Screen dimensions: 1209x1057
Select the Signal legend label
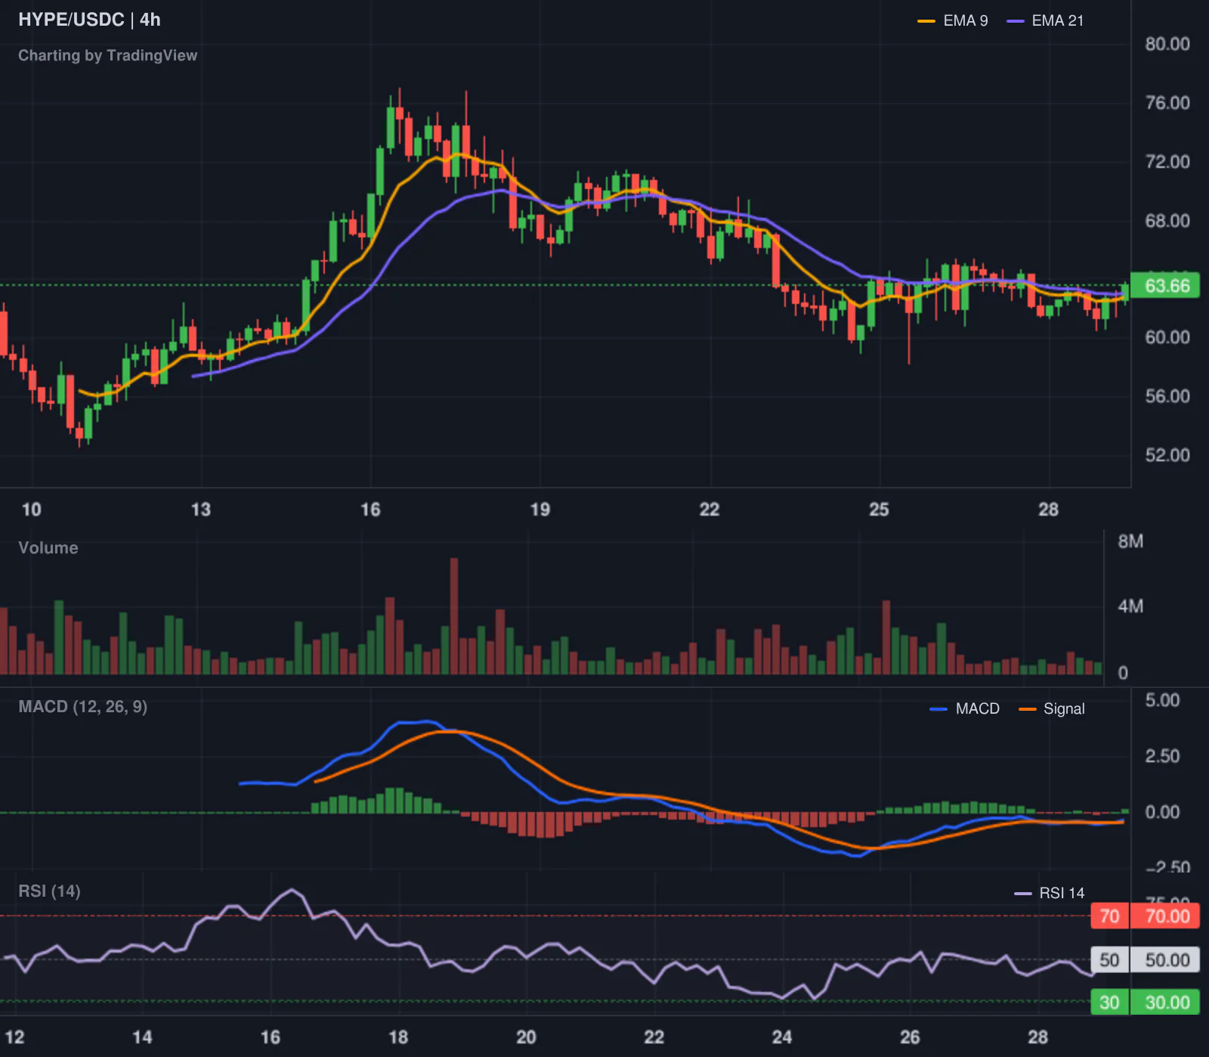(x=1064, y=709)
